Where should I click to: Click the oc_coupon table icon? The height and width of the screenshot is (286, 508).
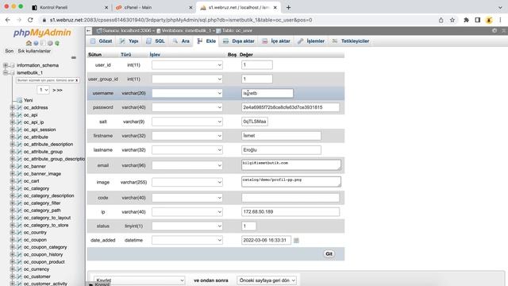(x=19, y=240)
